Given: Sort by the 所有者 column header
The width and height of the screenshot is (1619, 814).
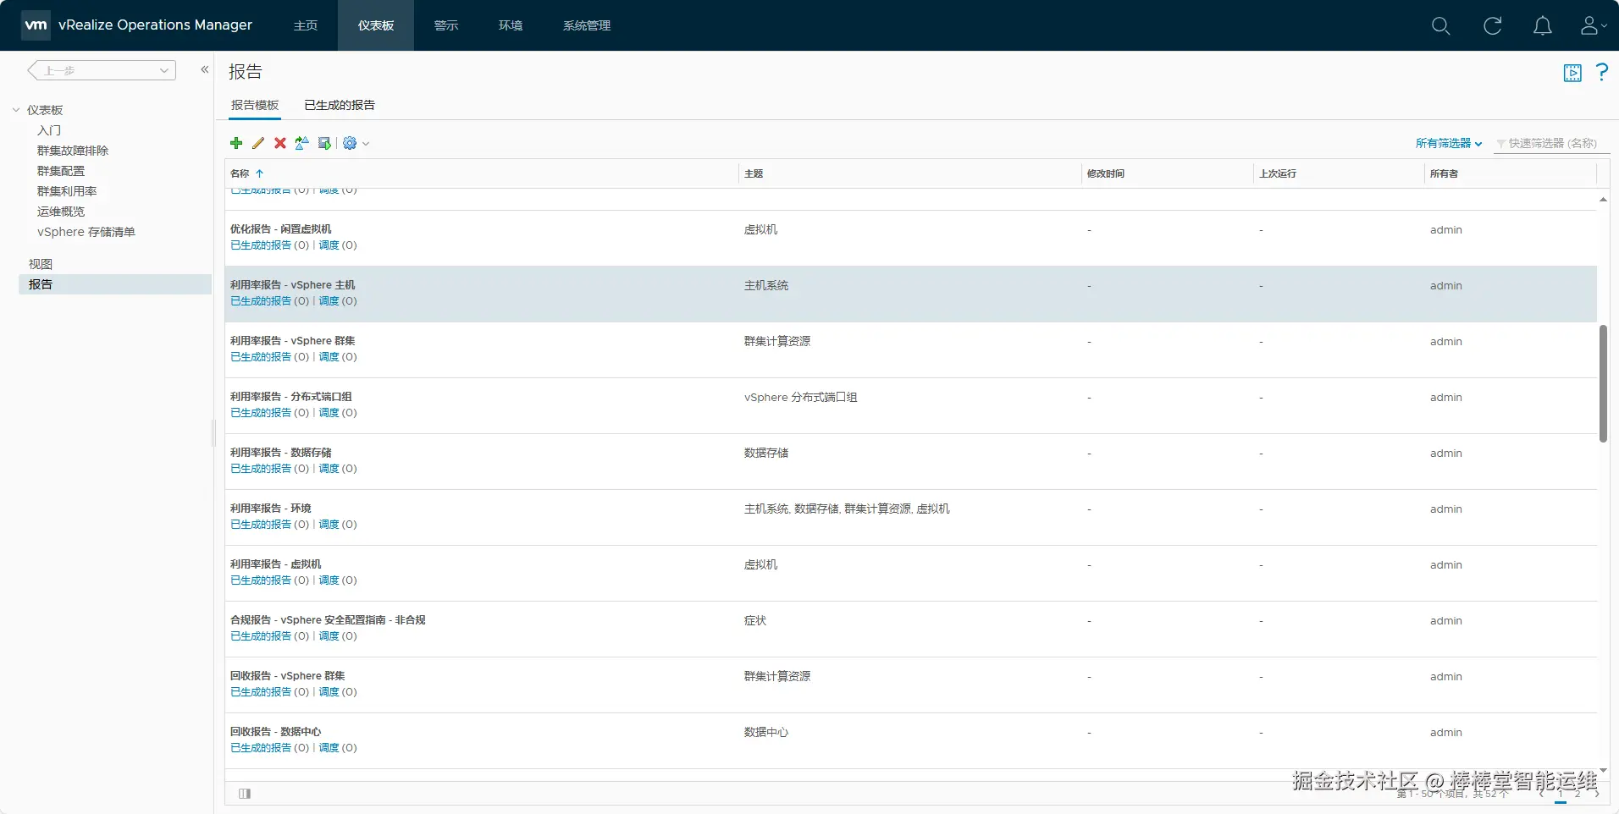Looking at the screenshot, I should coord(1444,173).
